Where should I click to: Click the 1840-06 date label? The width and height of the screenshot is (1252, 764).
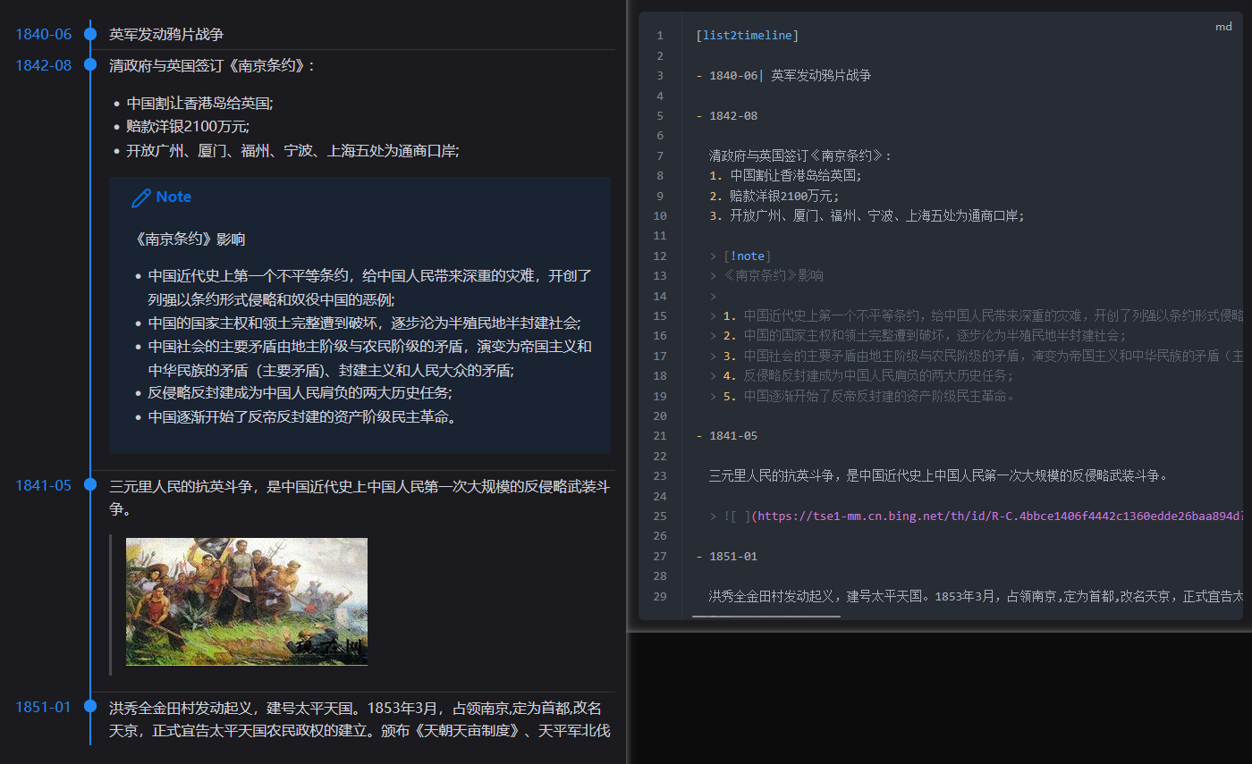(x=43, y=34)
